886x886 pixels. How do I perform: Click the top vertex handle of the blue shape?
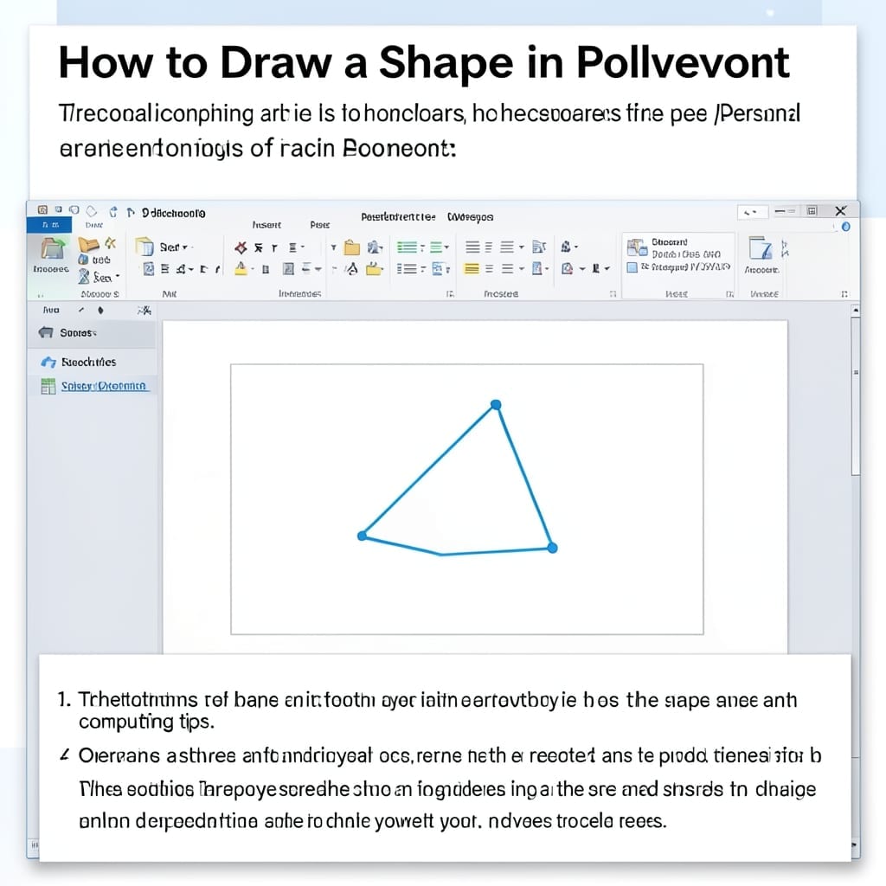(496, 405)
